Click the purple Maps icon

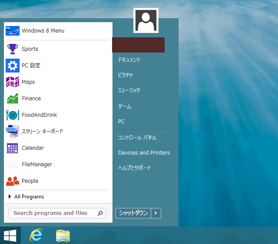point(13,82)
